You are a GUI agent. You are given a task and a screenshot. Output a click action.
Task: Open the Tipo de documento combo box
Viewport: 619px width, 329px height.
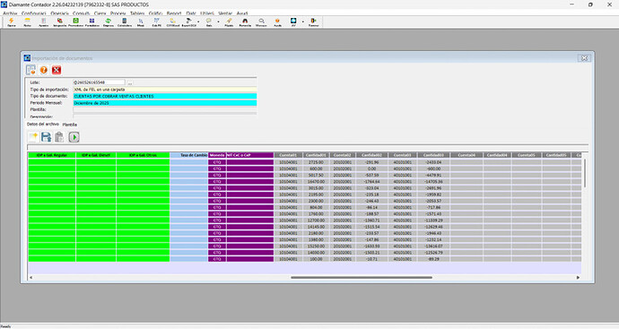(165, 96)
